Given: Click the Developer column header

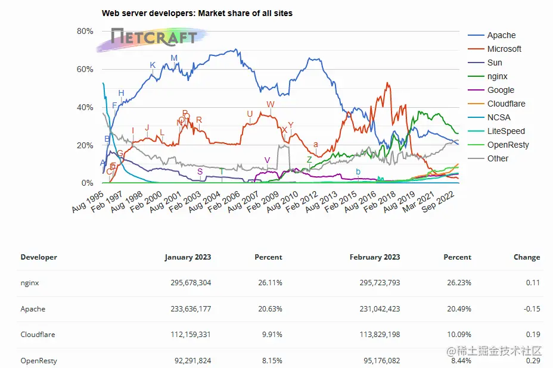Looking at the screenshot, I should pos(39,257).
